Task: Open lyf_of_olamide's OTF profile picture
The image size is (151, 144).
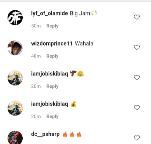Action: [15, 18]
